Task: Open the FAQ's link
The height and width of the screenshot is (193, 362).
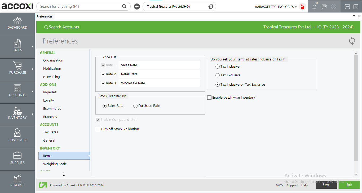Action: point(279,185)
